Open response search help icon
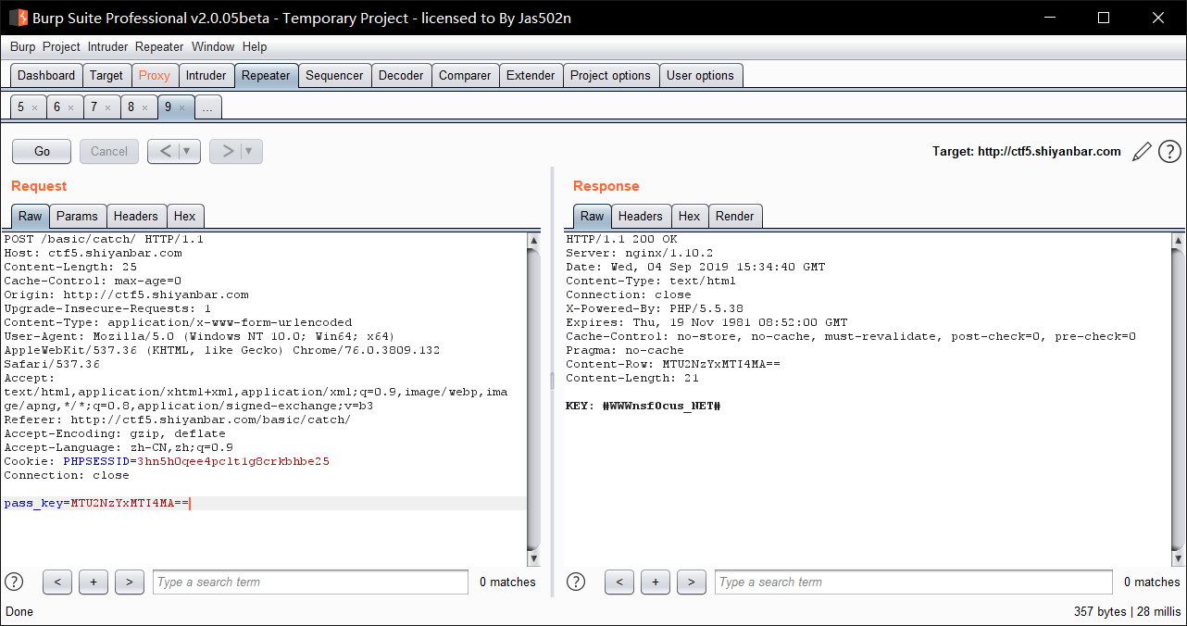This screenshot has height=626, width=1187. pos(576,582)
